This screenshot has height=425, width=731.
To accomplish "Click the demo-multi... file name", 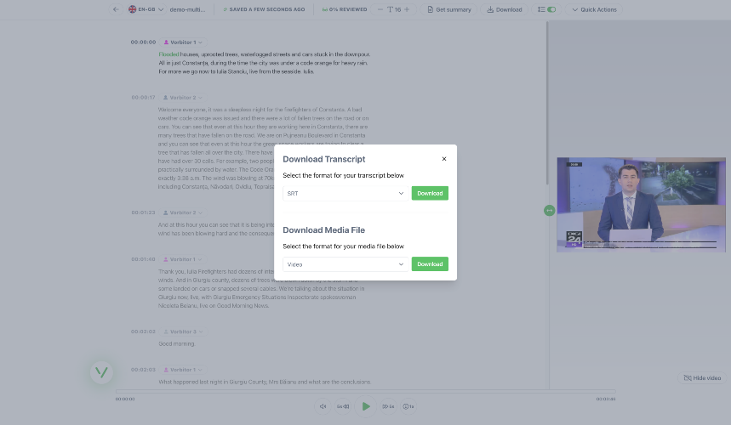I will [x=187, y=9].
